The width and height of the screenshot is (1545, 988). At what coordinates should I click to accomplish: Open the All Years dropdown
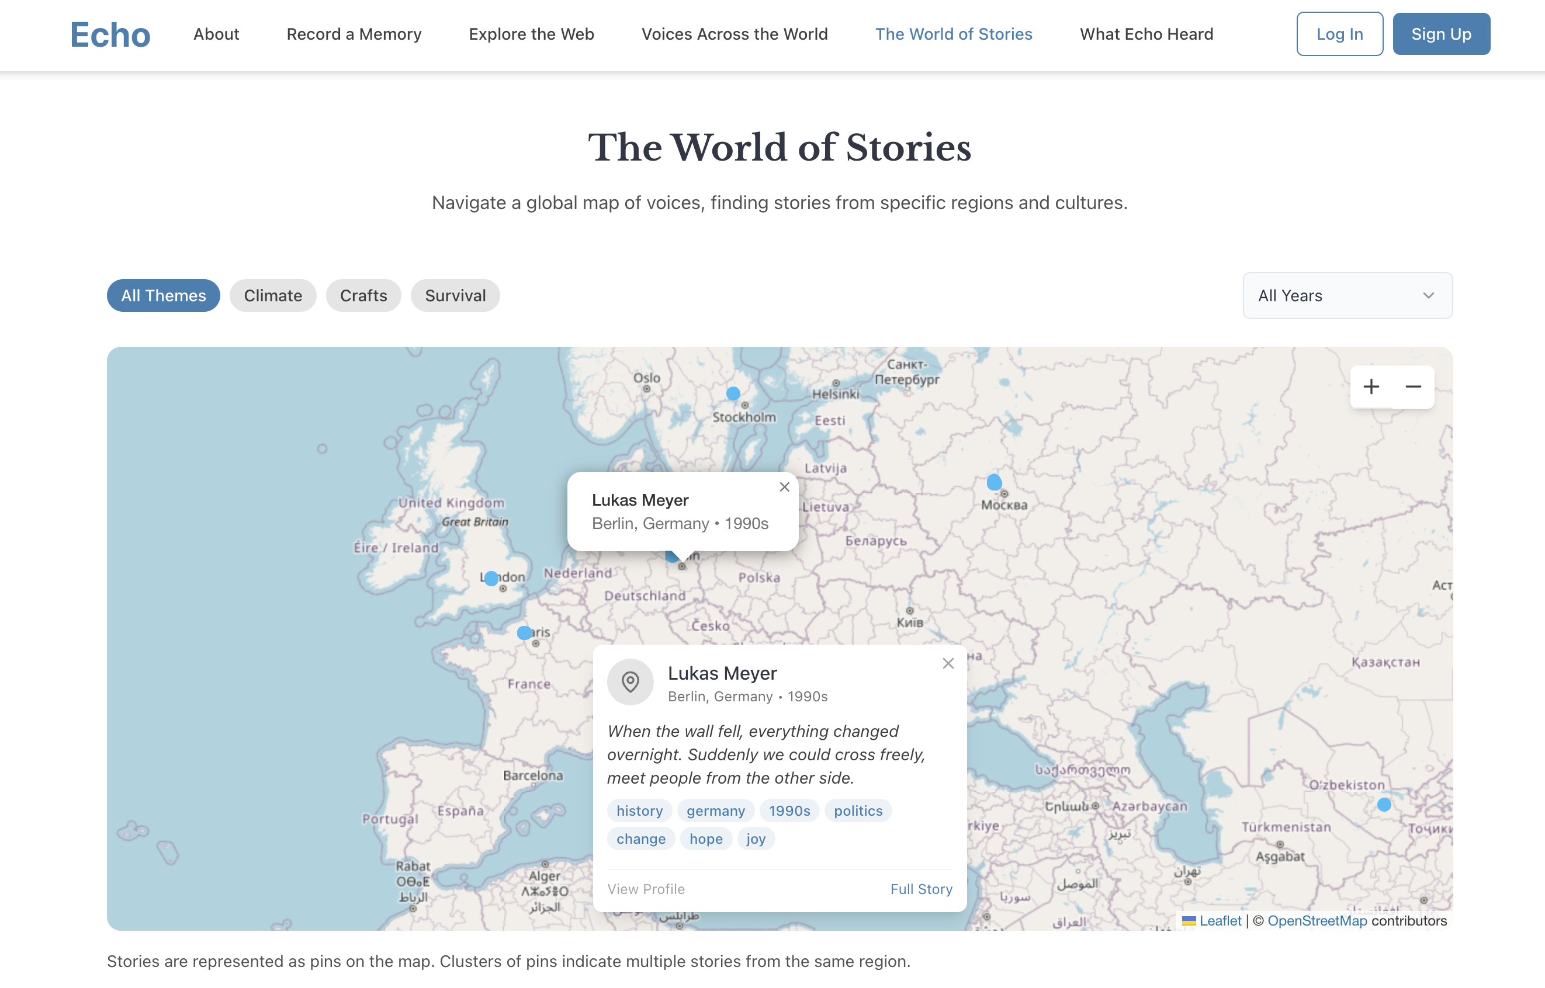click(1347, 296)
